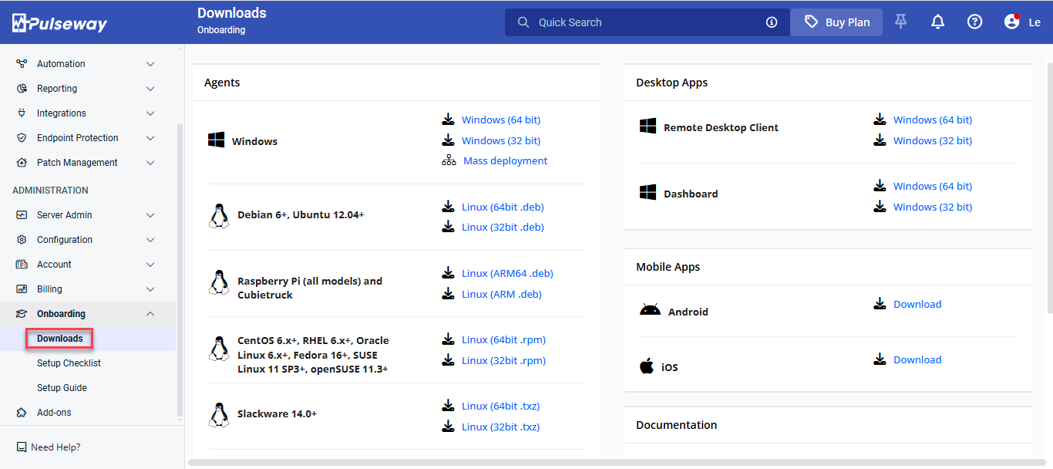
Task: Click the Mass deployment network icon
Action: (449, 161)
